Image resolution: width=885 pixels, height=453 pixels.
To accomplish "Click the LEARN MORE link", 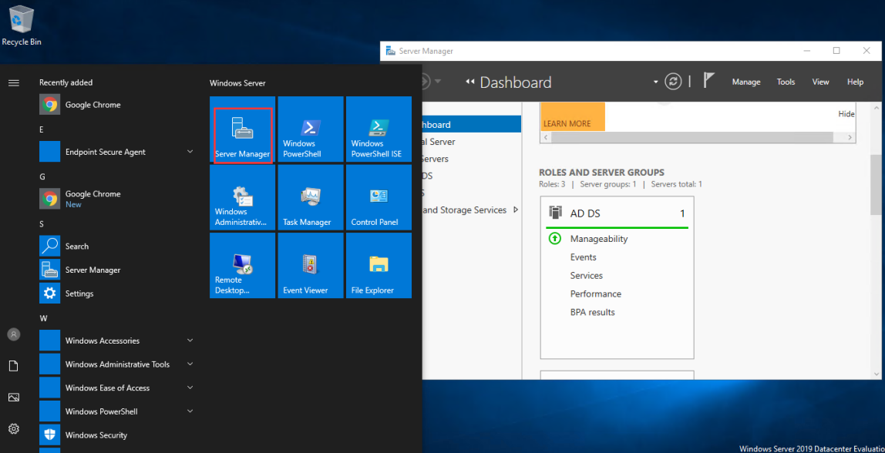I will 567,123.
